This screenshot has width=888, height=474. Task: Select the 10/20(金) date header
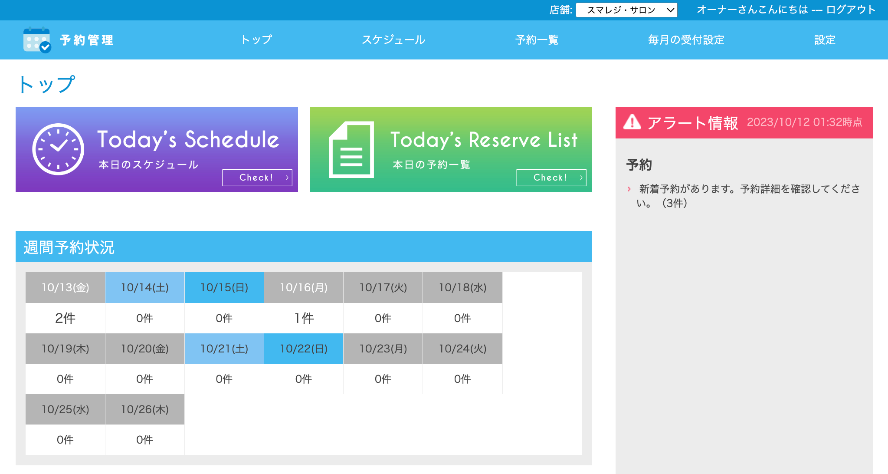(145, 349)
